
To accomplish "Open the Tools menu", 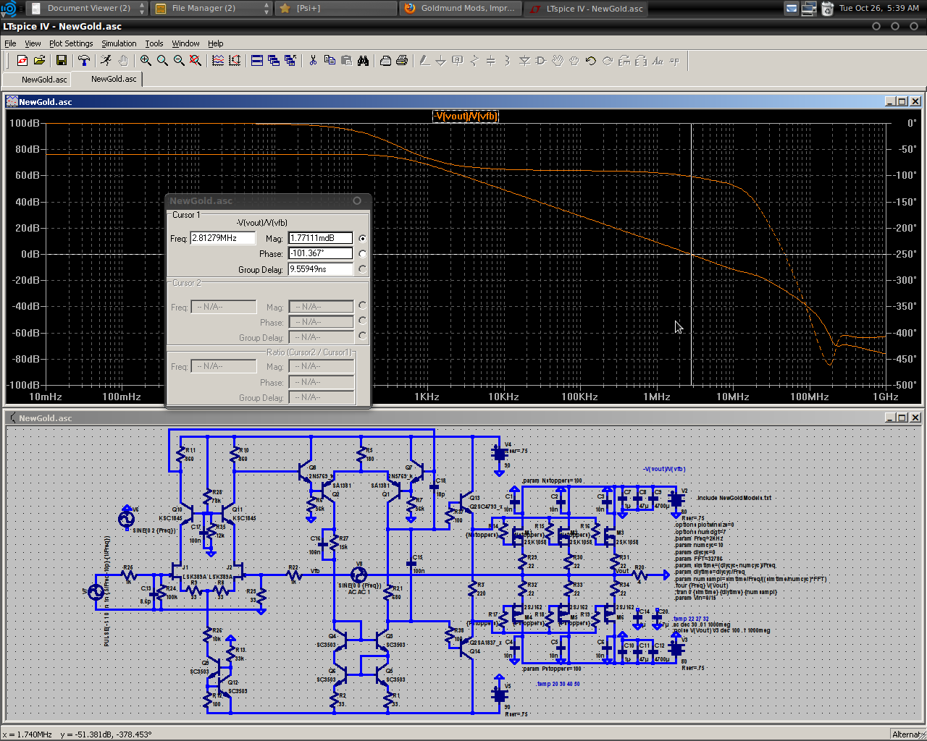I will pos(154,43).
